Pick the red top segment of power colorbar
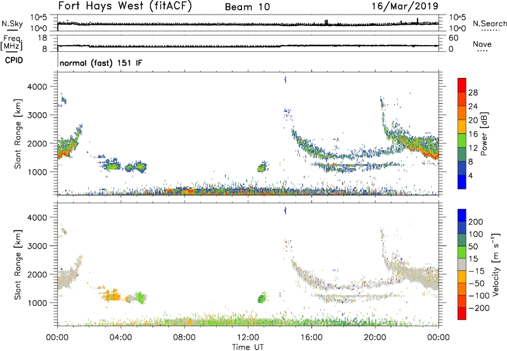 [462, 86]
